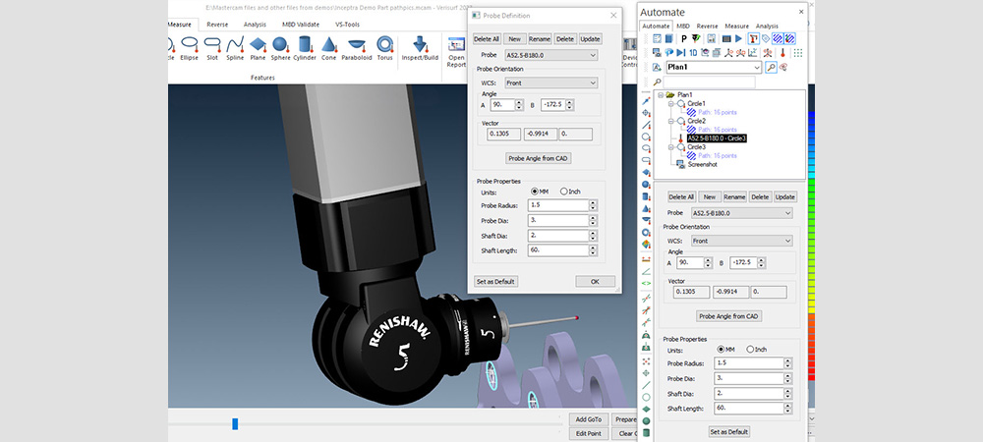Click the green cylinder icon at sidebar bottom
This screenshot has width=983, height=442.
647,432
